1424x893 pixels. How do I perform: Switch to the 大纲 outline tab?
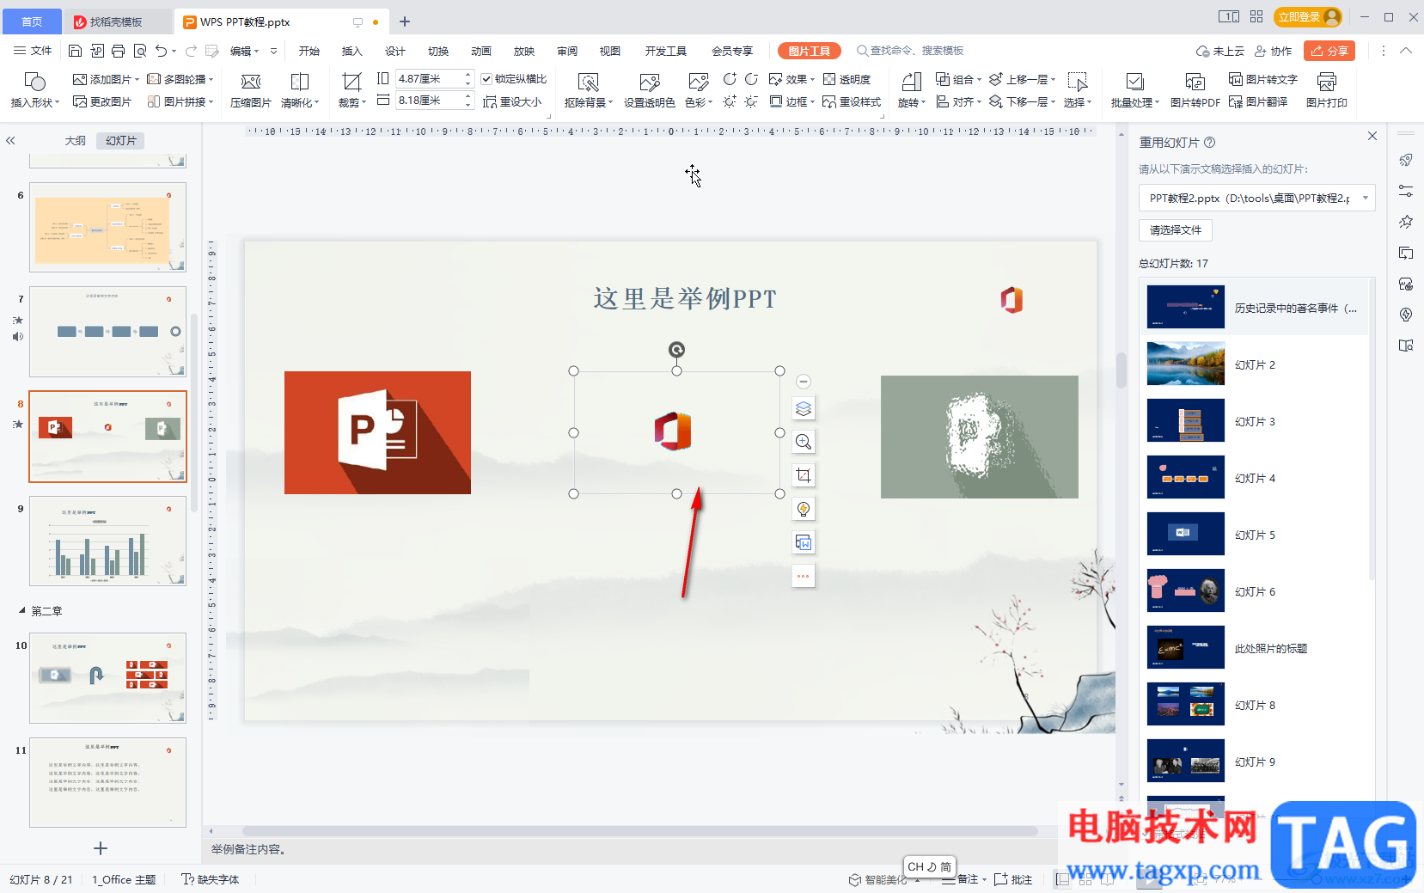[x=76, y=140]
